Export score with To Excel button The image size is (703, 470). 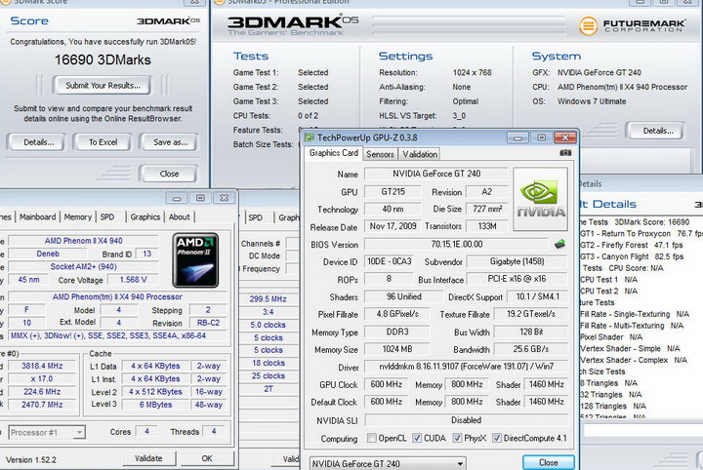point(103,142)
